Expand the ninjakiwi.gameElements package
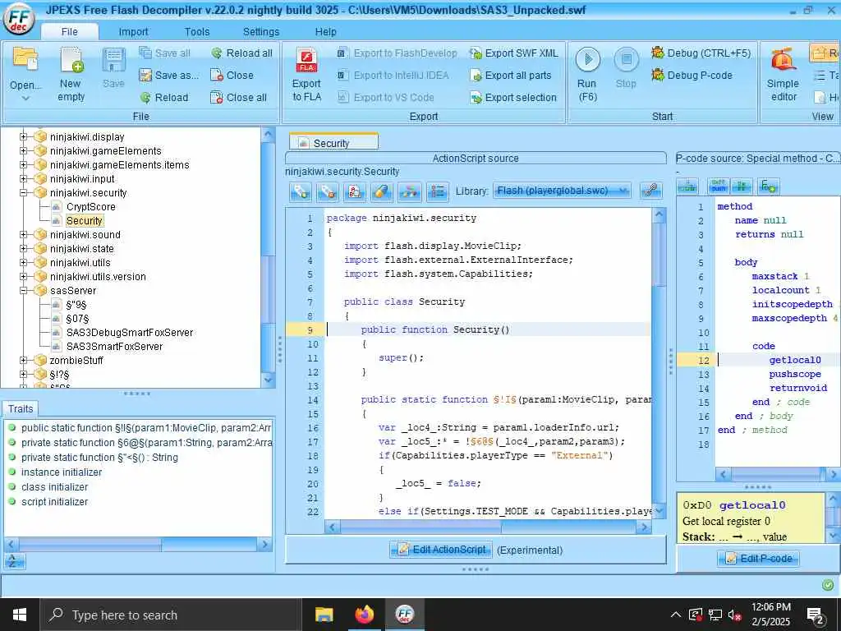The image size is (841, 631). pyautogui.click(x=23, y=151)
